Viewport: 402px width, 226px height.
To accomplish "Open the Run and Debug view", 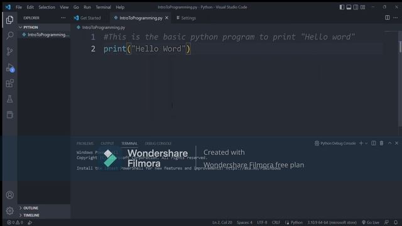I will [10, 68].
